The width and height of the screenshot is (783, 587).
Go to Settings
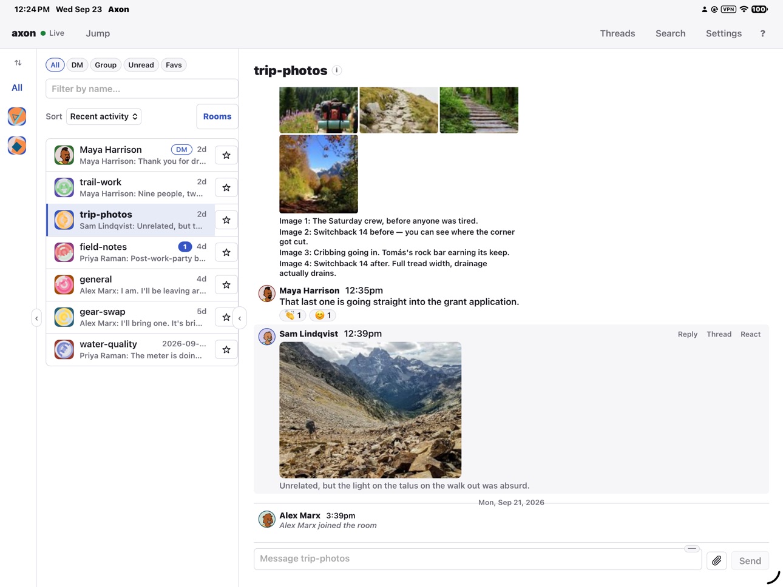point(724,33)
